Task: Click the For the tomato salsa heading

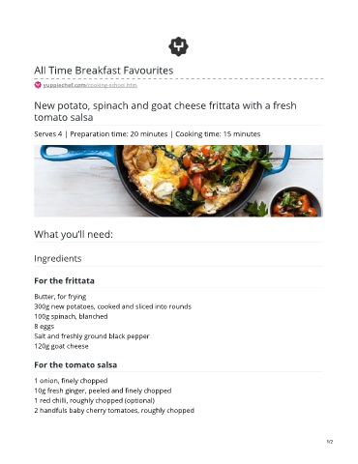Action: coord(75,364)
